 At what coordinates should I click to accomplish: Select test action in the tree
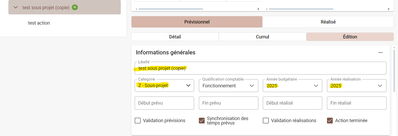pyautogui.click(x=39, y=23)
